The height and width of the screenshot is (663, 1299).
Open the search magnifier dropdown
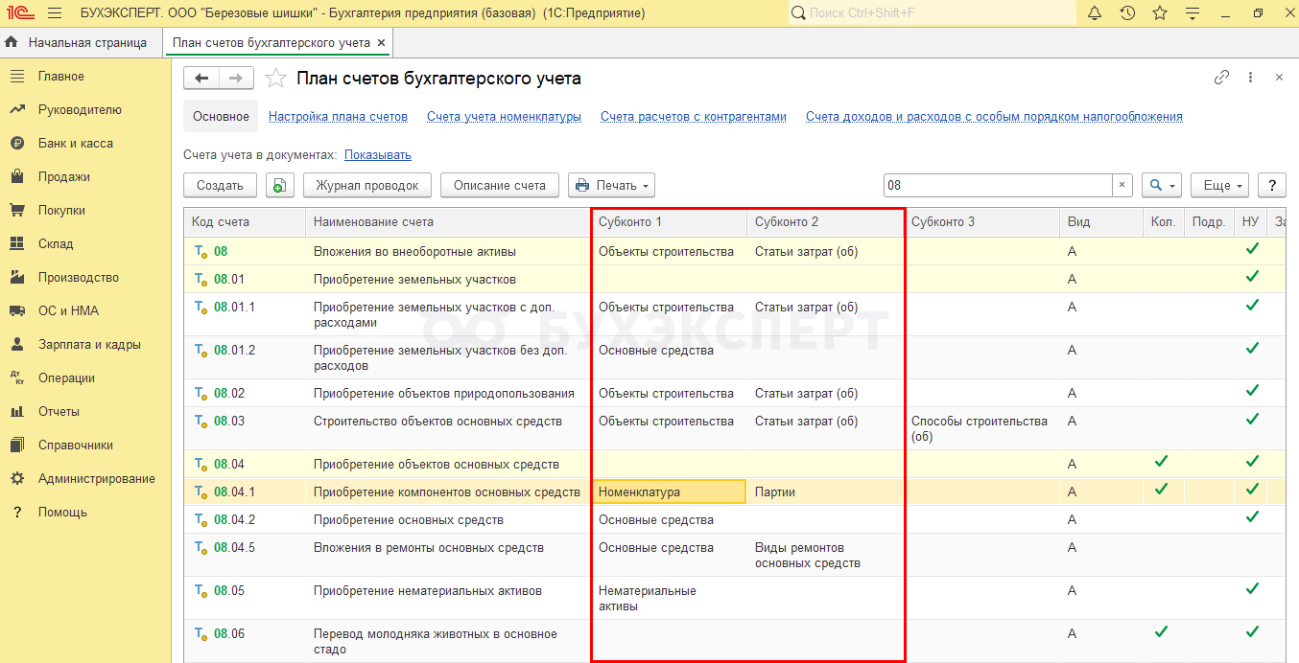tap(1161, 185)
